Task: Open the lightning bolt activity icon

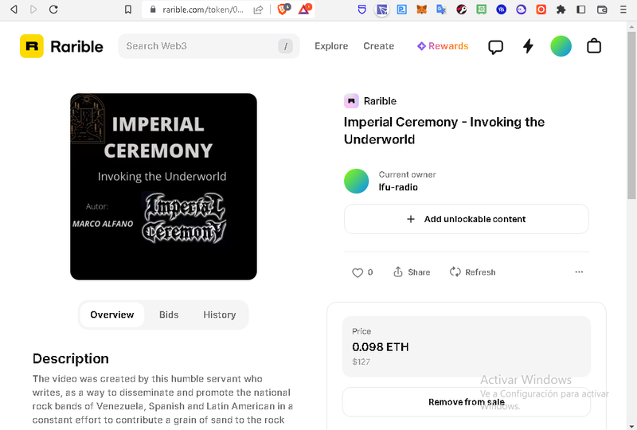Action: [x=528, y=46]
